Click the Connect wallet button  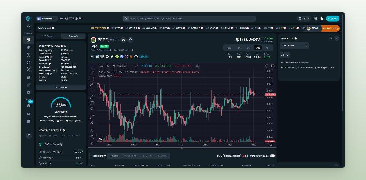[x=333, y=19]
